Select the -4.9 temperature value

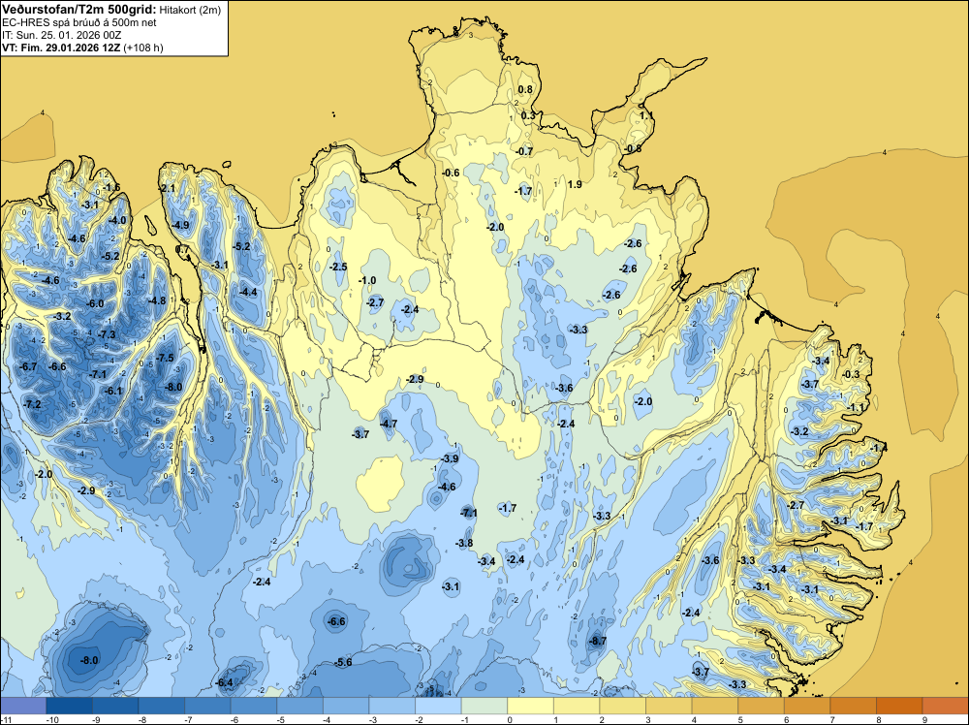[180, 225]
